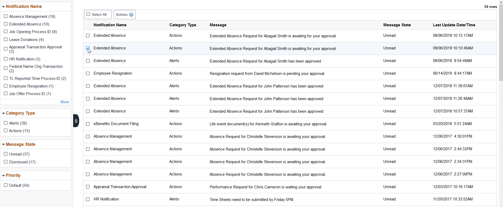The image size is (503, 207).
Task: Sort by Last Update Date/Time header
Action: point(454,25)
